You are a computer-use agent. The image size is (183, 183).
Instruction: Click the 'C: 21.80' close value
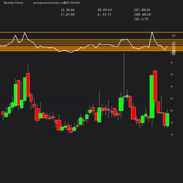point(68,15)
